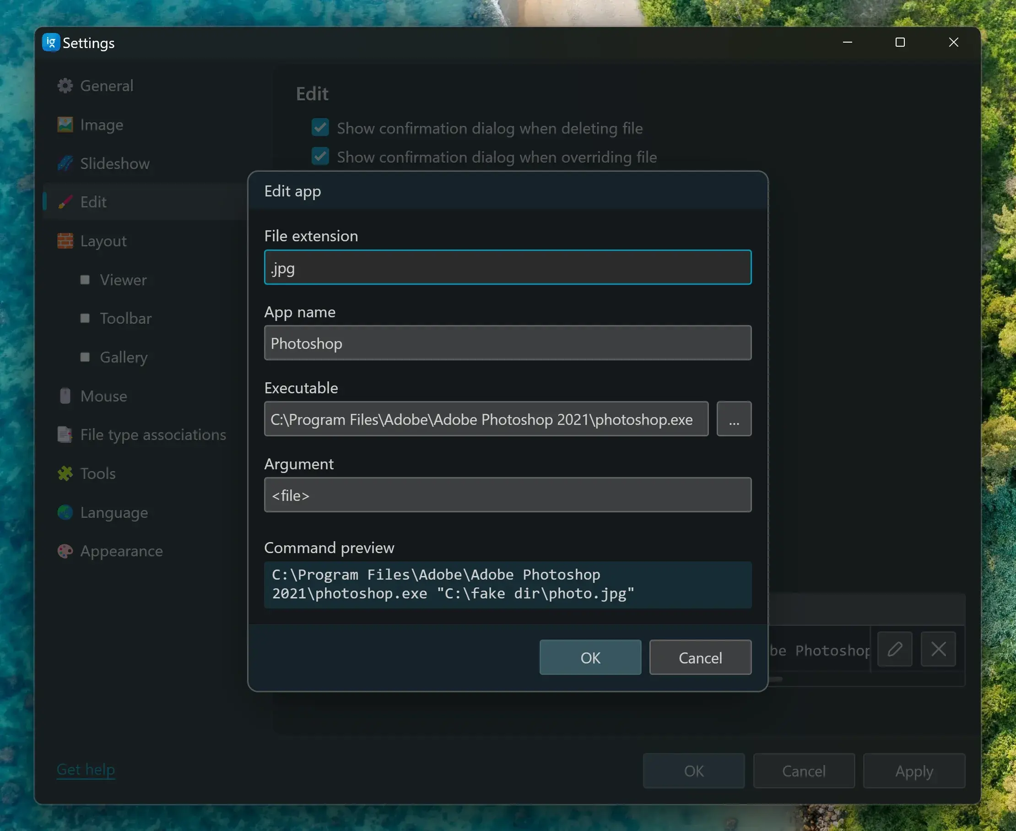Click the Tools puzzle piece icon
The height and width of the screenshot is (831, 1016).
[x=65, y=473]
